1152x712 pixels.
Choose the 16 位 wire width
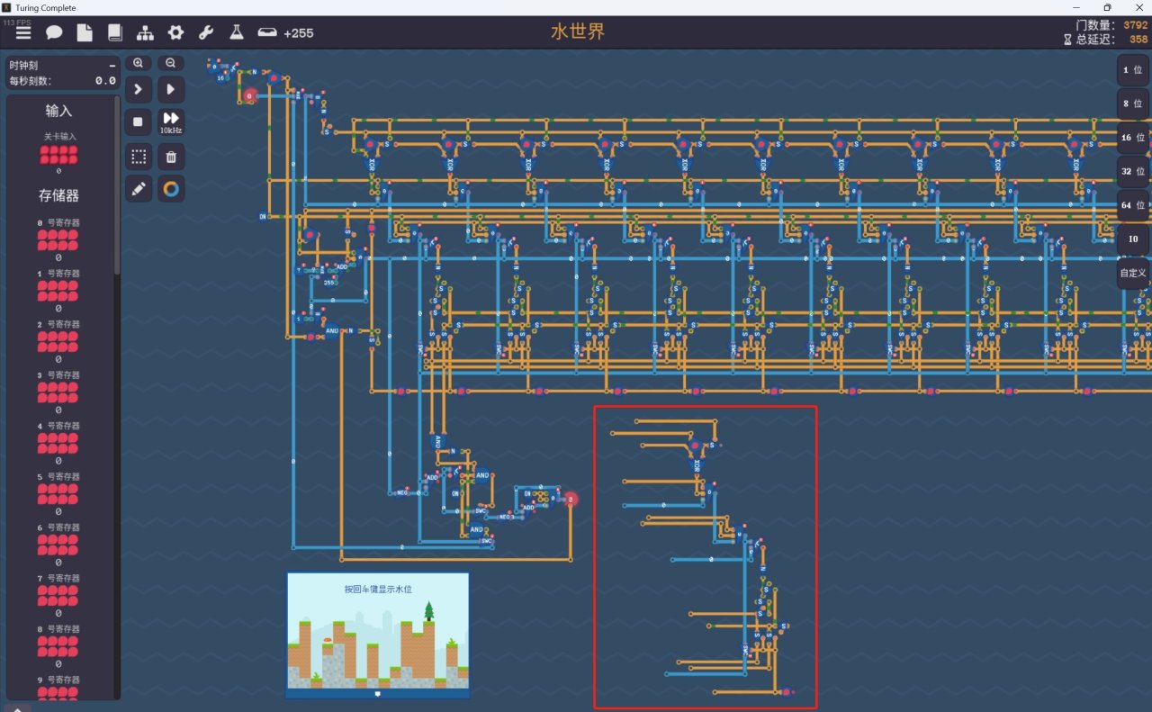(x=1133, y=138)
